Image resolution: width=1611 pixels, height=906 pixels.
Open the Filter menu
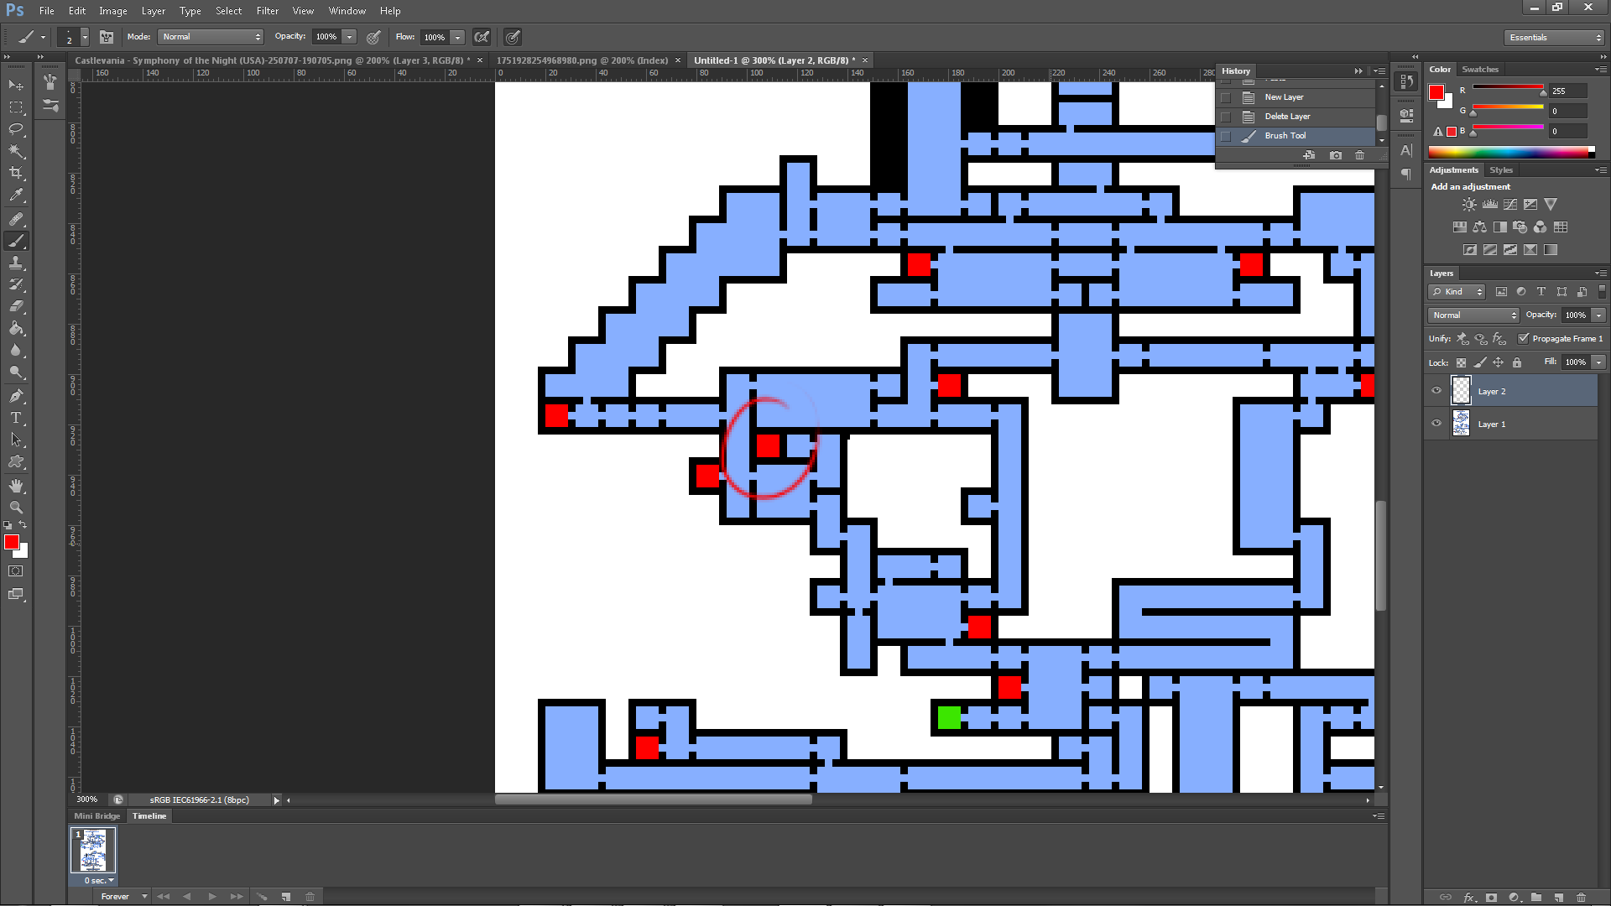click(x=268, y=11)
